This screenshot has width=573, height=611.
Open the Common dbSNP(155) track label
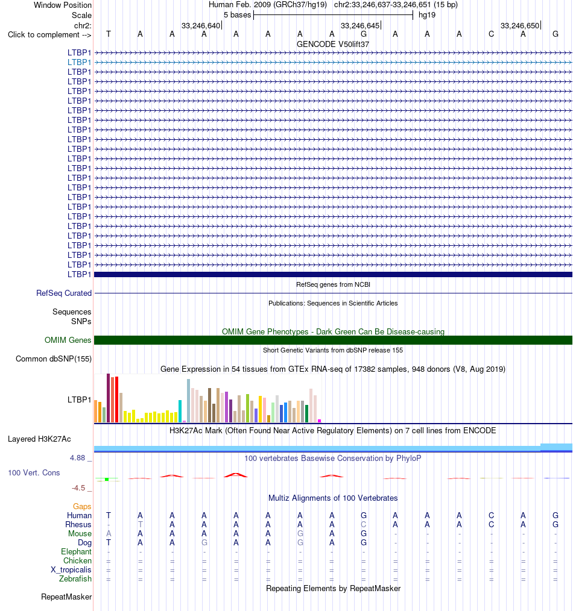tap(54, 359)
